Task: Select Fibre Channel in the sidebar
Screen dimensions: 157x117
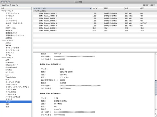Action: [11, 67]
